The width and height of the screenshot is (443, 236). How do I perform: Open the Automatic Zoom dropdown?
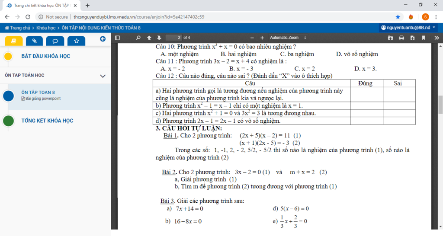[x=288, y=38]
